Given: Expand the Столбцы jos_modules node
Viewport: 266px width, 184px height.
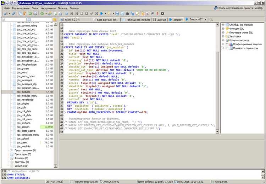Looking at the screenshot, I should [223, 25].
